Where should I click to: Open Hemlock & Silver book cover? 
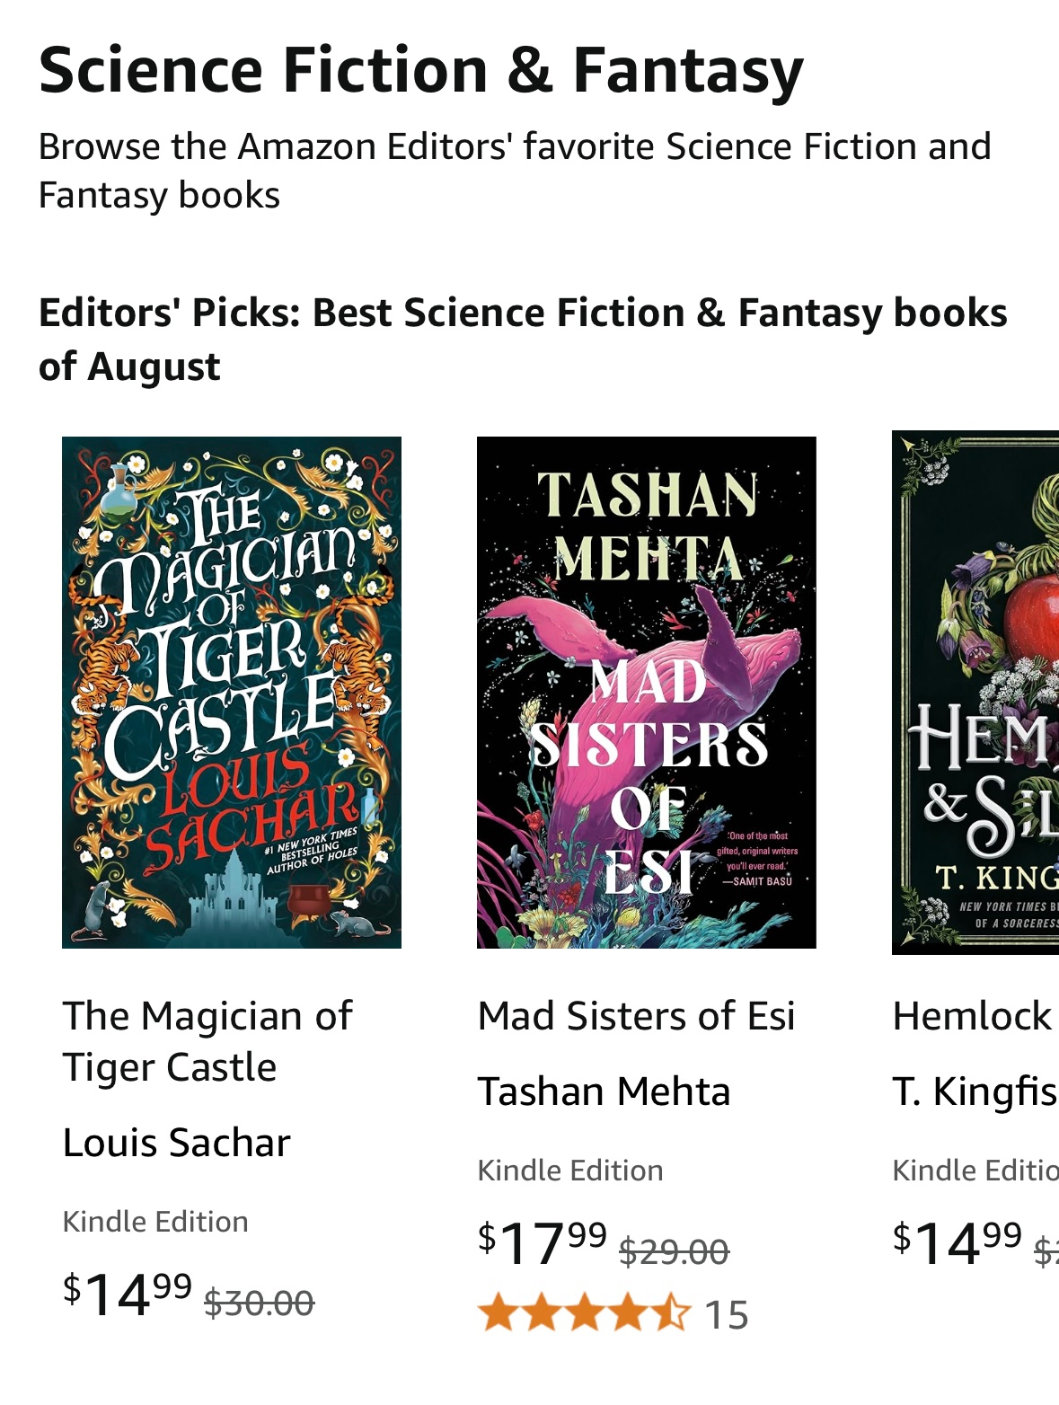[x=975, y=692]
